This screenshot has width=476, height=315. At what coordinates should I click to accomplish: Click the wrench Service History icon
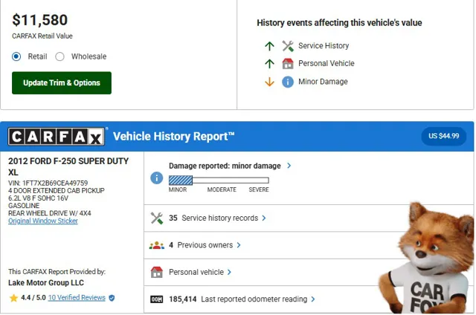click(288, 46)
